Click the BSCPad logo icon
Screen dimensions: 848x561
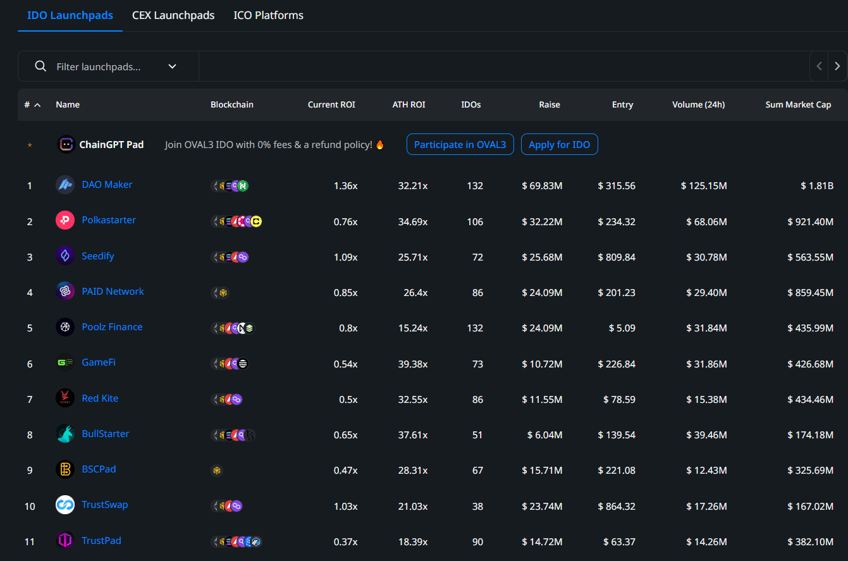point(65,469)
